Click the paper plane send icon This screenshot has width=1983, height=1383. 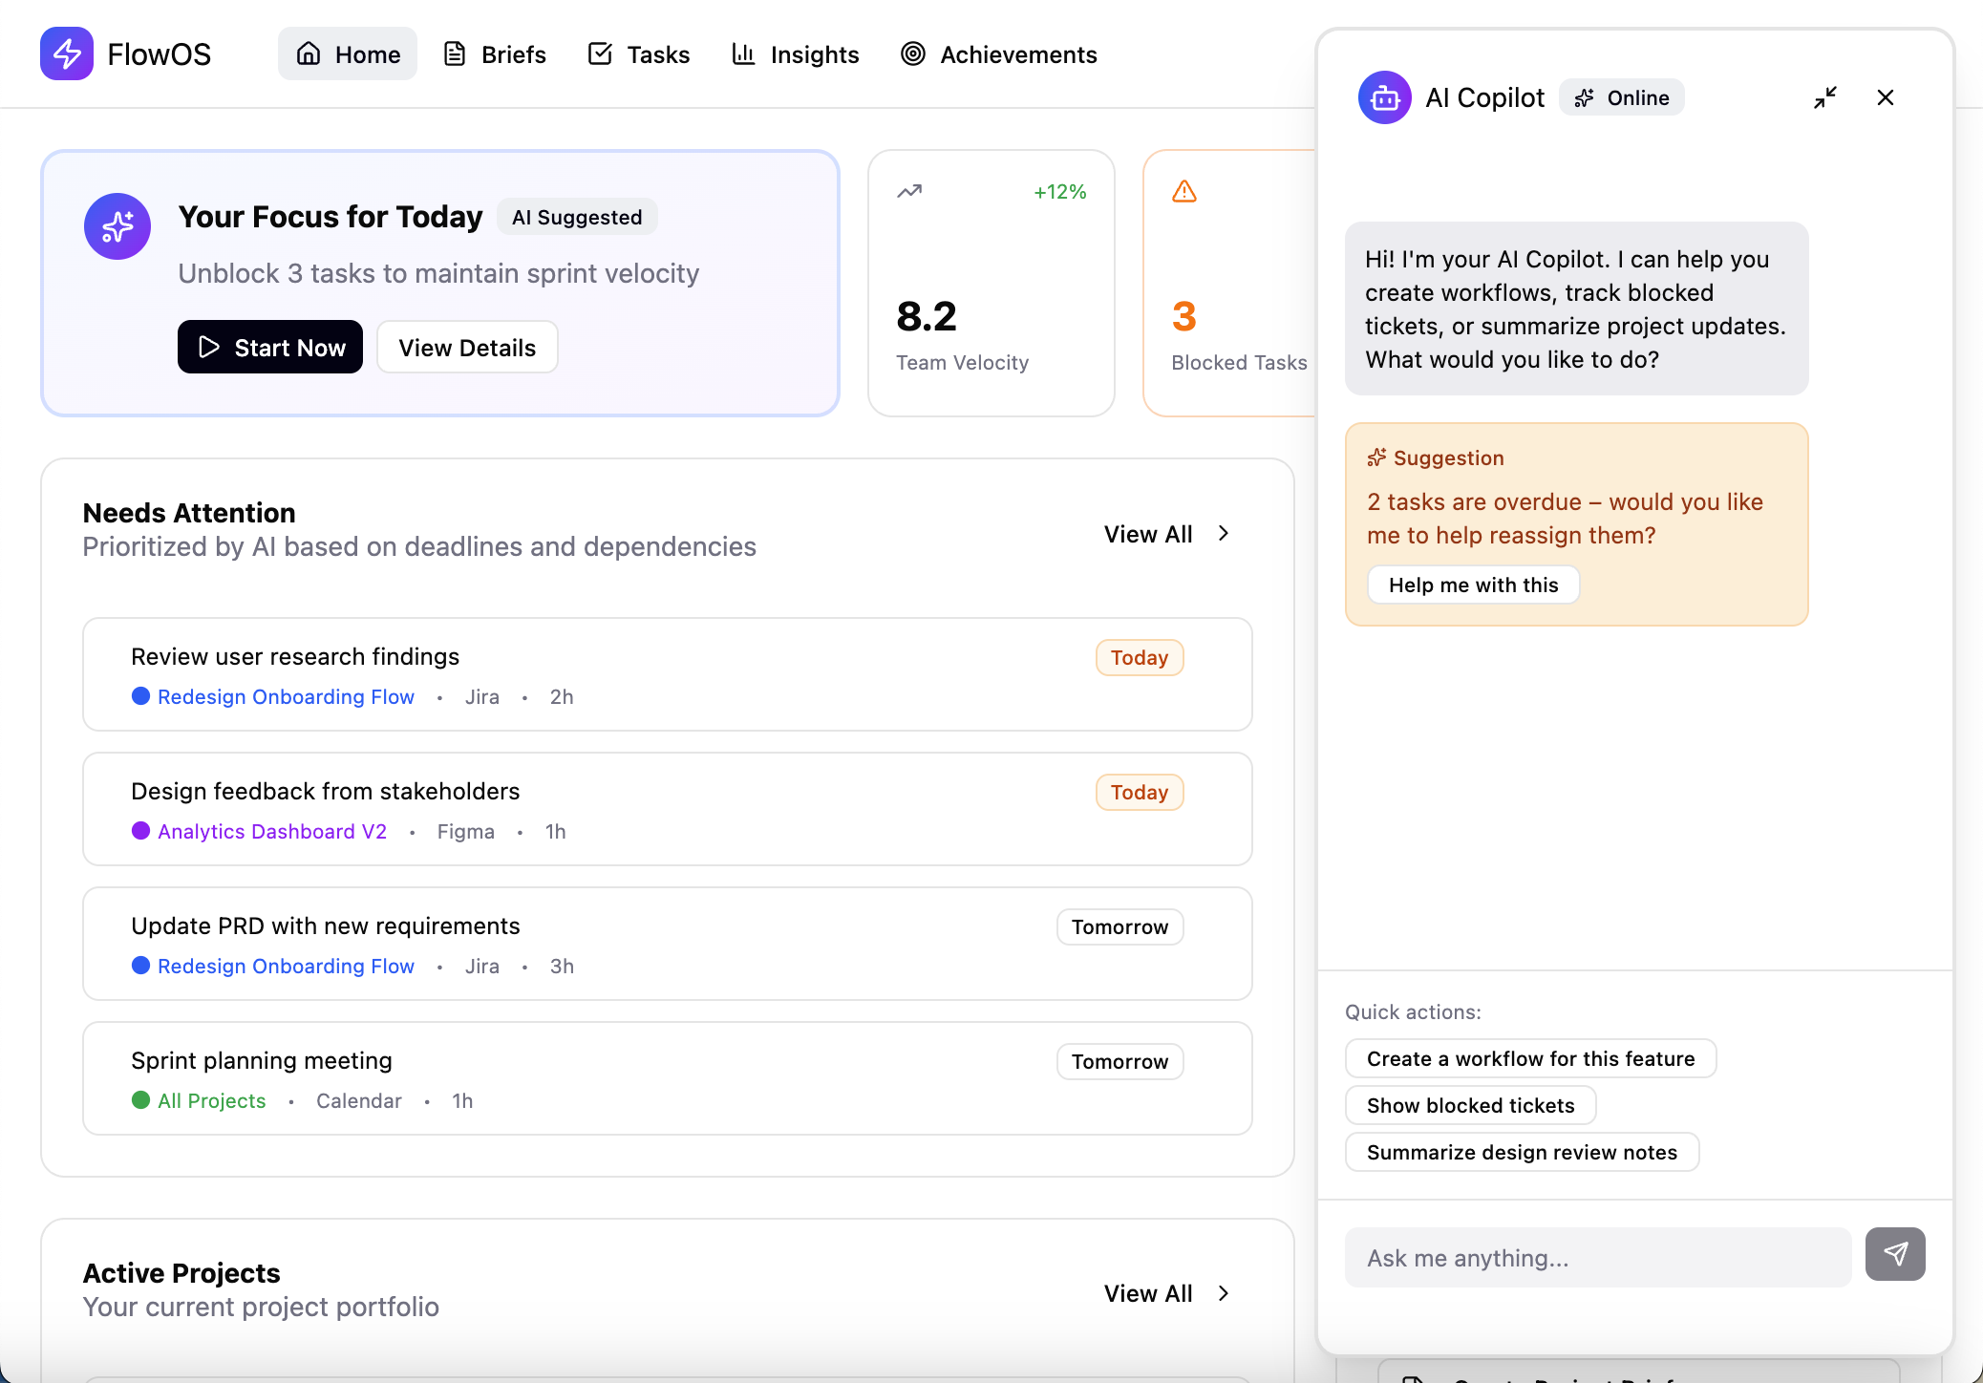tap(1894, 1253)
